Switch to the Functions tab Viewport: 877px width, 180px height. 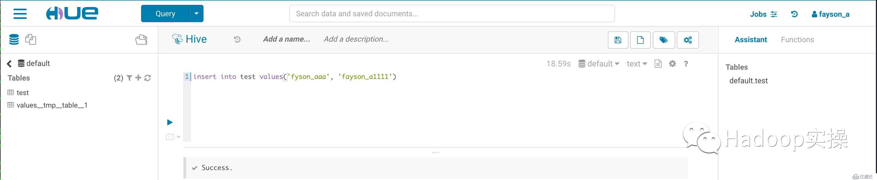(797, 40)
